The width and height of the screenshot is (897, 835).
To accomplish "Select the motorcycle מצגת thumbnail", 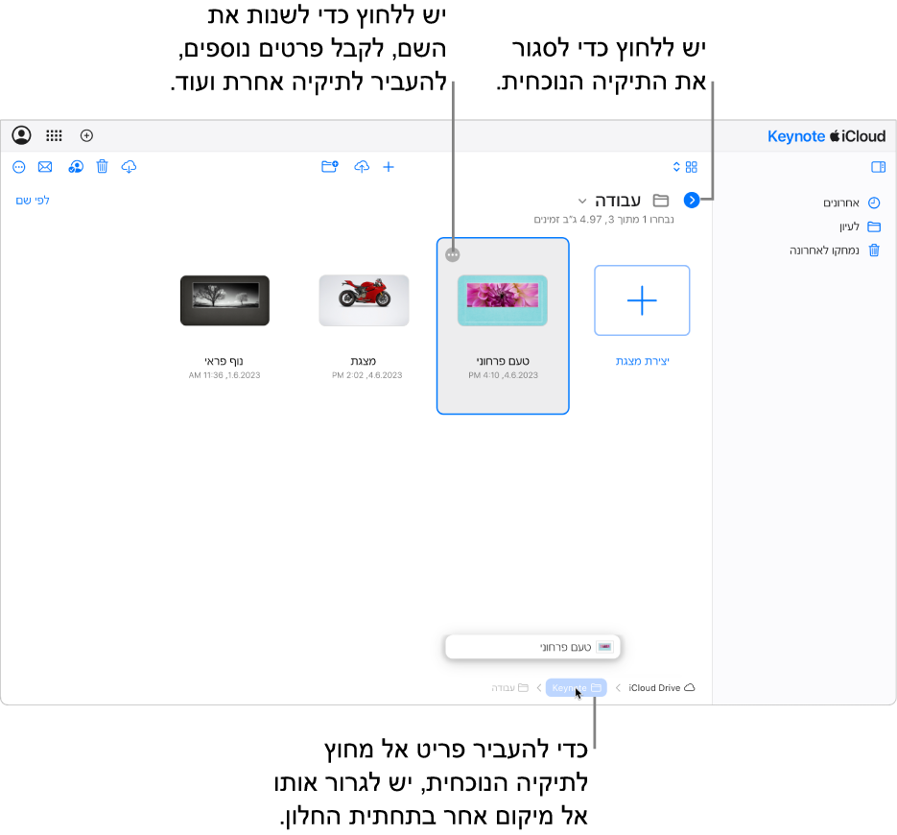I will tap(364, 300).
